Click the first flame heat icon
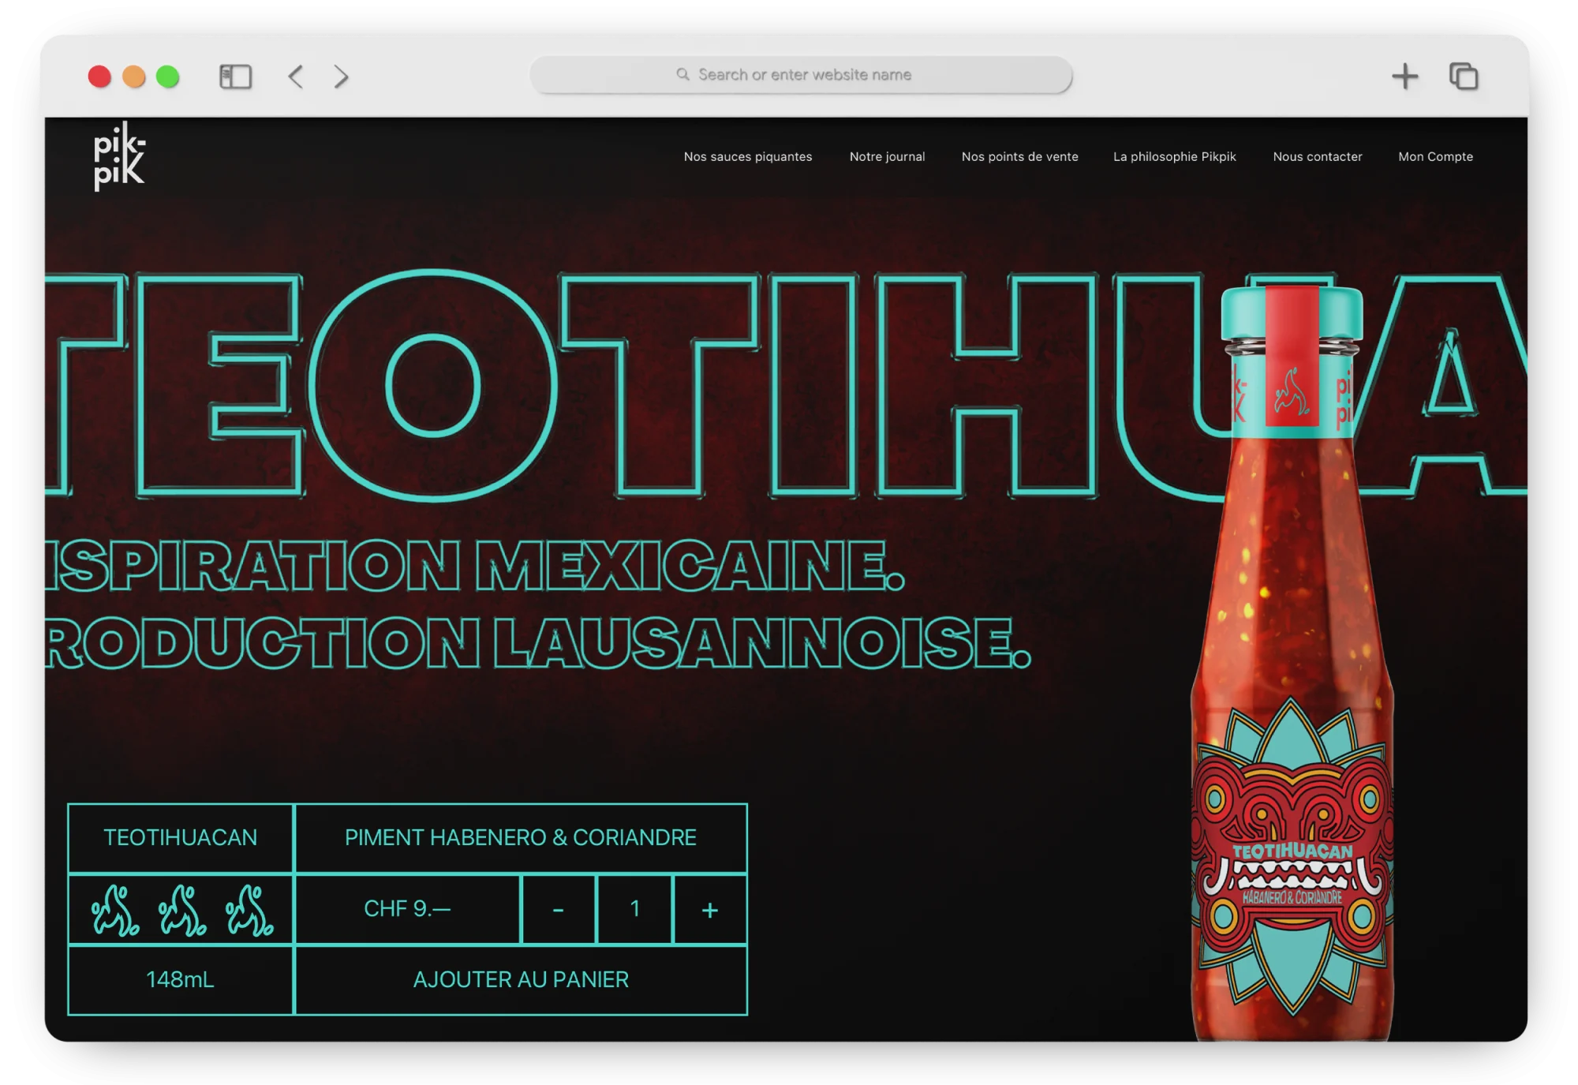Viewport: 1578px width, 1085px height. click(115, 910)
